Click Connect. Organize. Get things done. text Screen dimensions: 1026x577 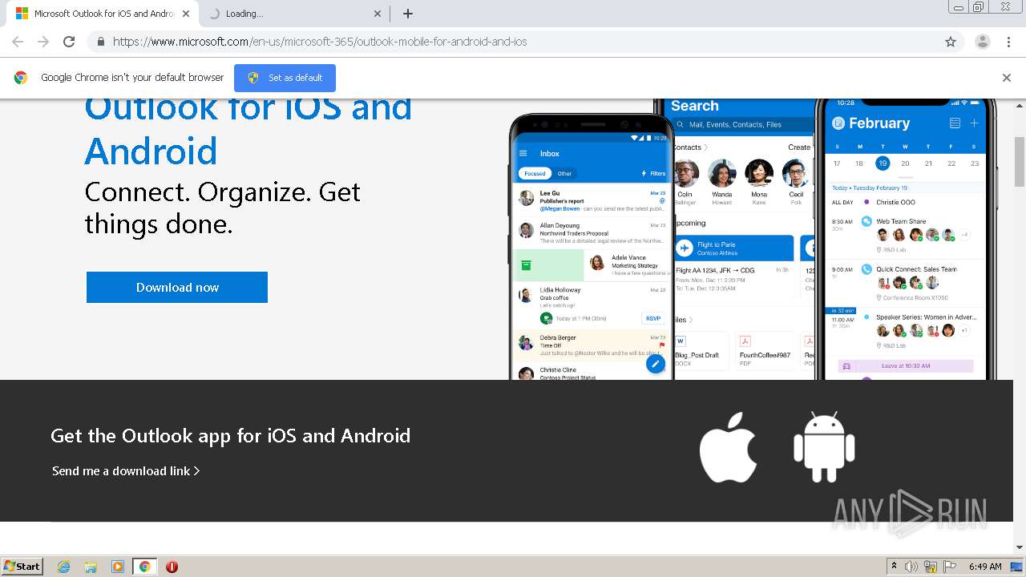pos(223,208)
